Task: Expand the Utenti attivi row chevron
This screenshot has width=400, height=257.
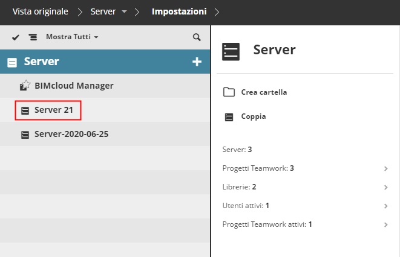Action: pos(385,206)
